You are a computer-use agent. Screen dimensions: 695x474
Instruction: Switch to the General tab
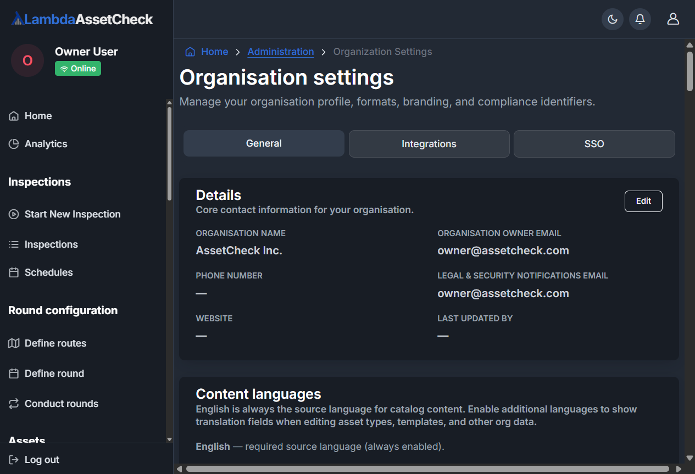click(264, 143)
